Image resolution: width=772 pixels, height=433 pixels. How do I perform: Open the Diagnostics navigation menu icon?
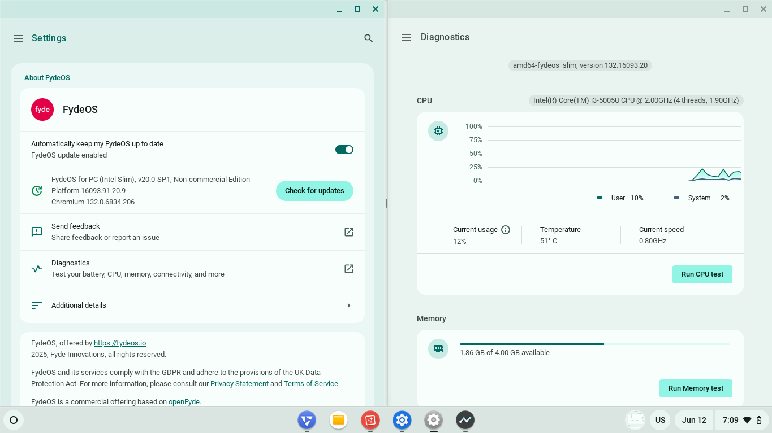tap(406, 37)
